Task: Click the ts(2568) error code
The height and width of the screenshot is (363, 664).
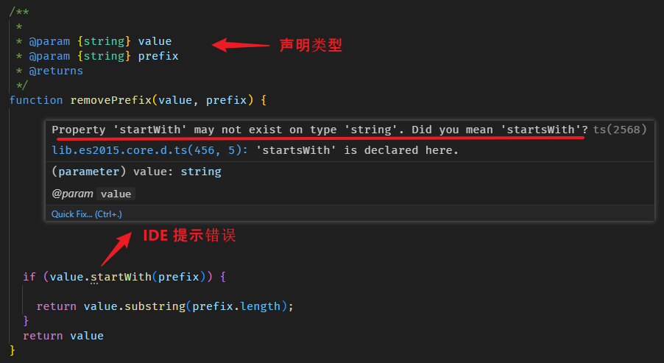Action: (620, 130)
